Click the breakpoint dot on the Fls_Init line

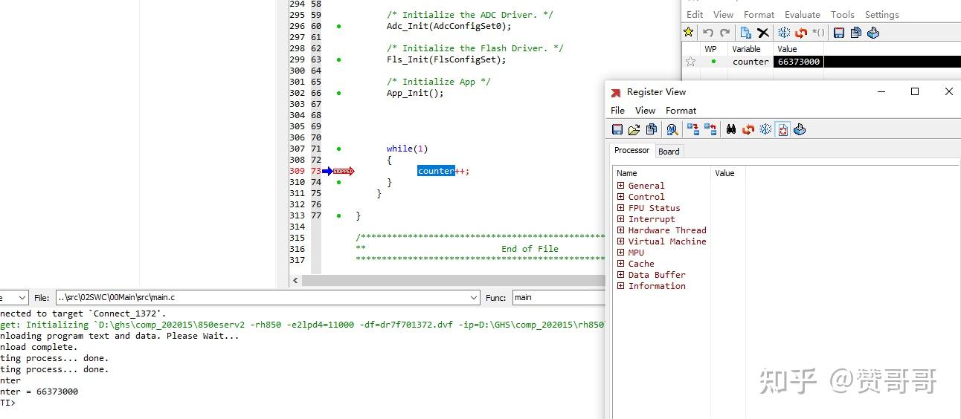[338, 59]
